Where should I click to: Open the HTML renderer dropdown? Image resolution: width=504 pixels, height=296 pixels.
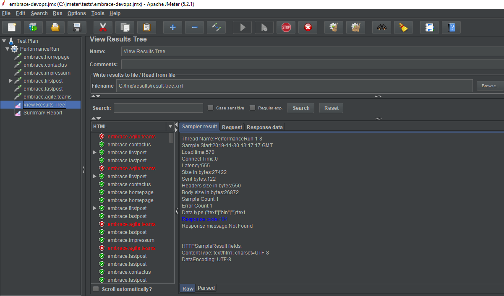point(170,127)
